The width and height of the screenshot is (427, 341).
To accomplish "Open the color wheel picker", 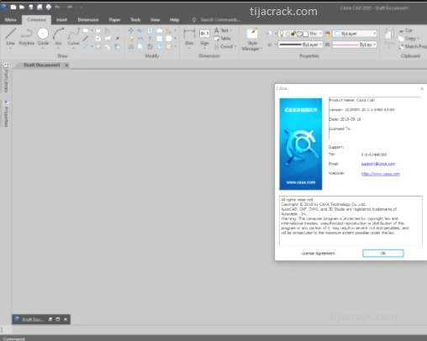I will click(x=327, y=34).
